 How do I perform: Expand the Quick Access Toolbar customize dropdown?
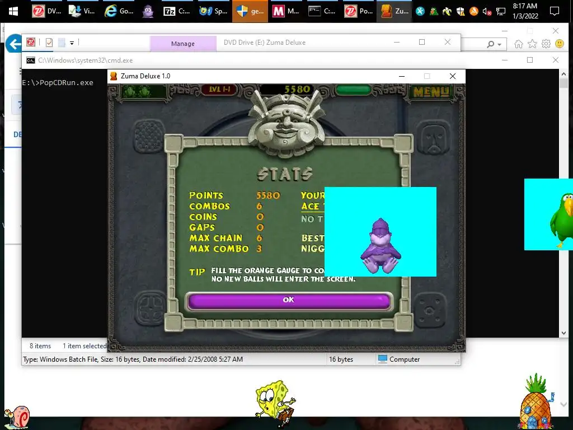point(72,43)
